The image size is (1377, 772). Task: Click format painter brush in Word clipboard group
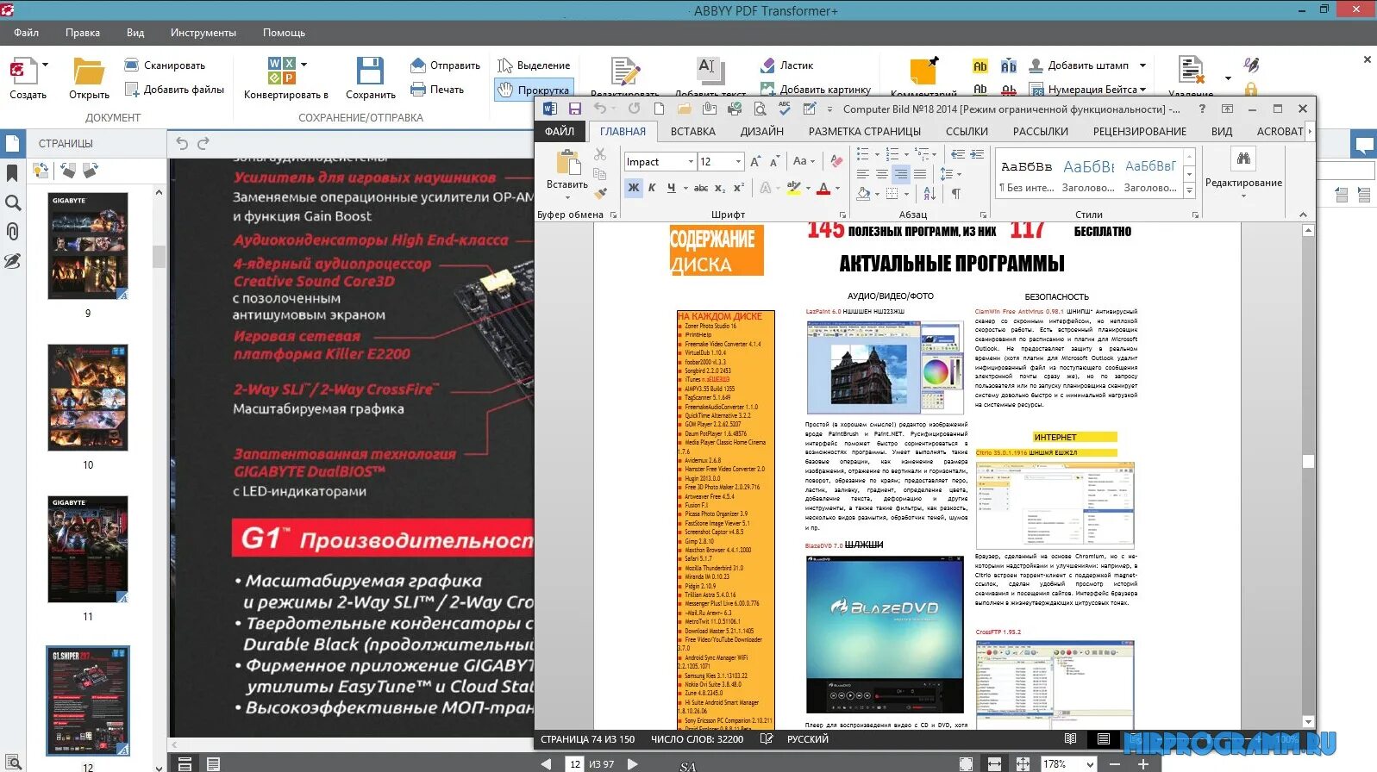600,192
